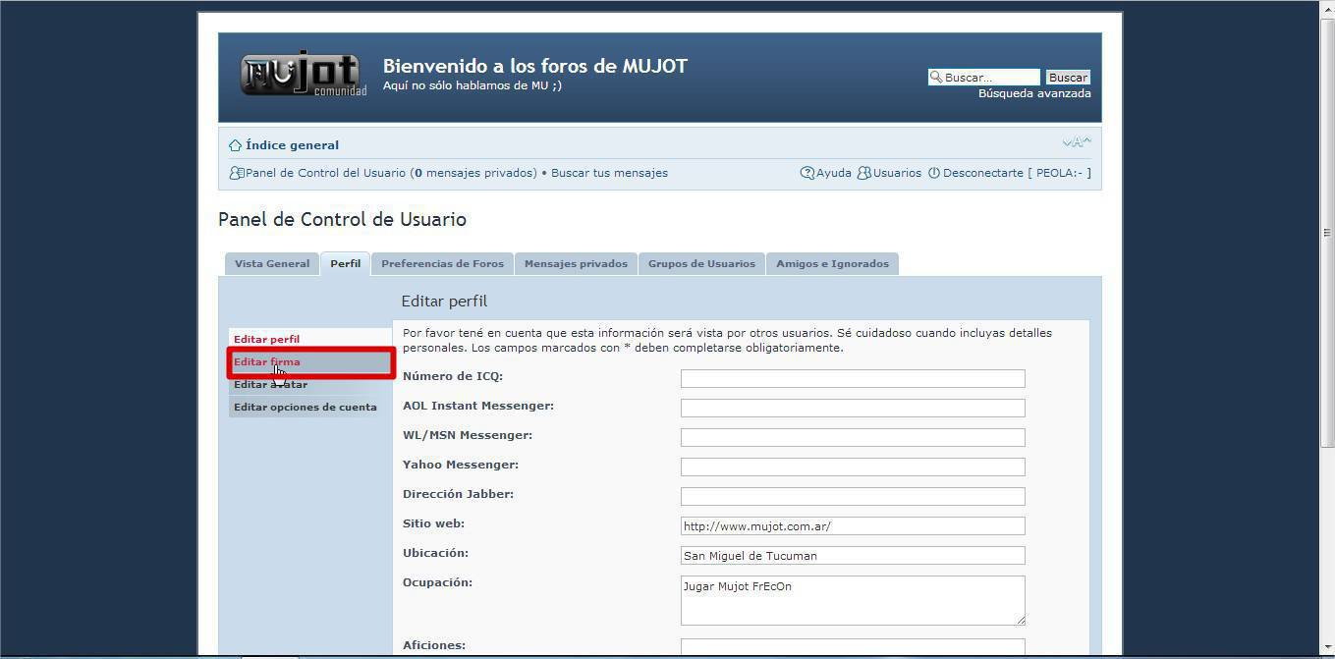
Task: Click the Desconectarte power icon
Action: point(934,173)
